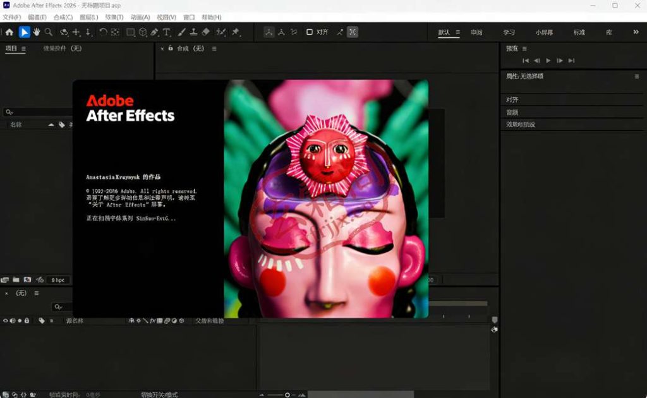Image resolution: width=647 pixels, height=398 pixels.
Task: Select the 3D cube model tool
Action: point(143,32)
